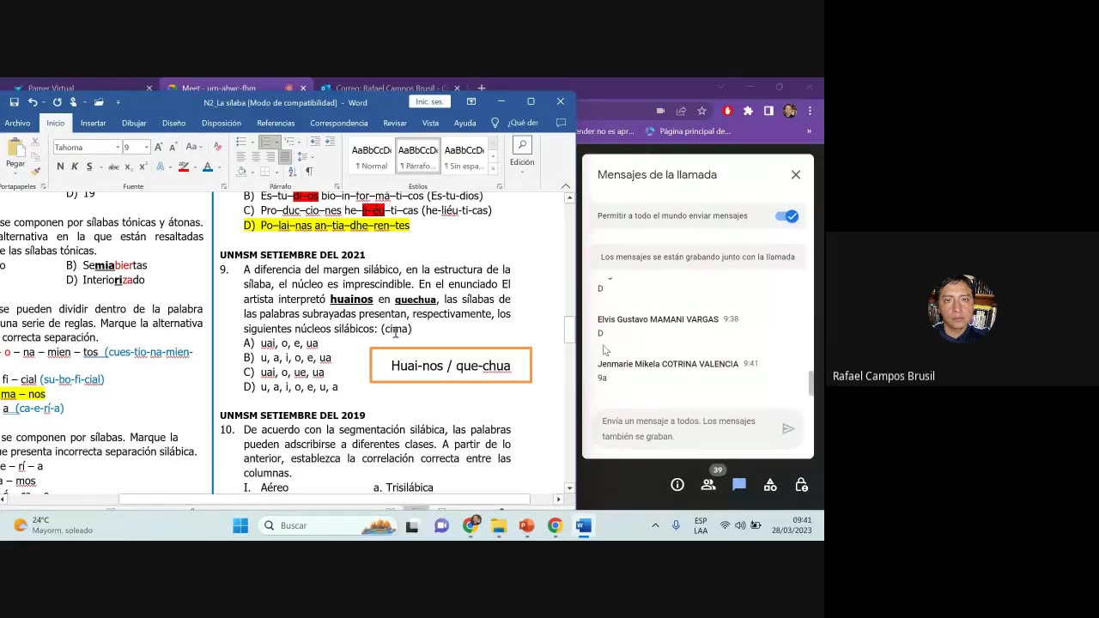Close the Mensajes de la llamada panel
The image size is (1099, 618).
point(796,174)
